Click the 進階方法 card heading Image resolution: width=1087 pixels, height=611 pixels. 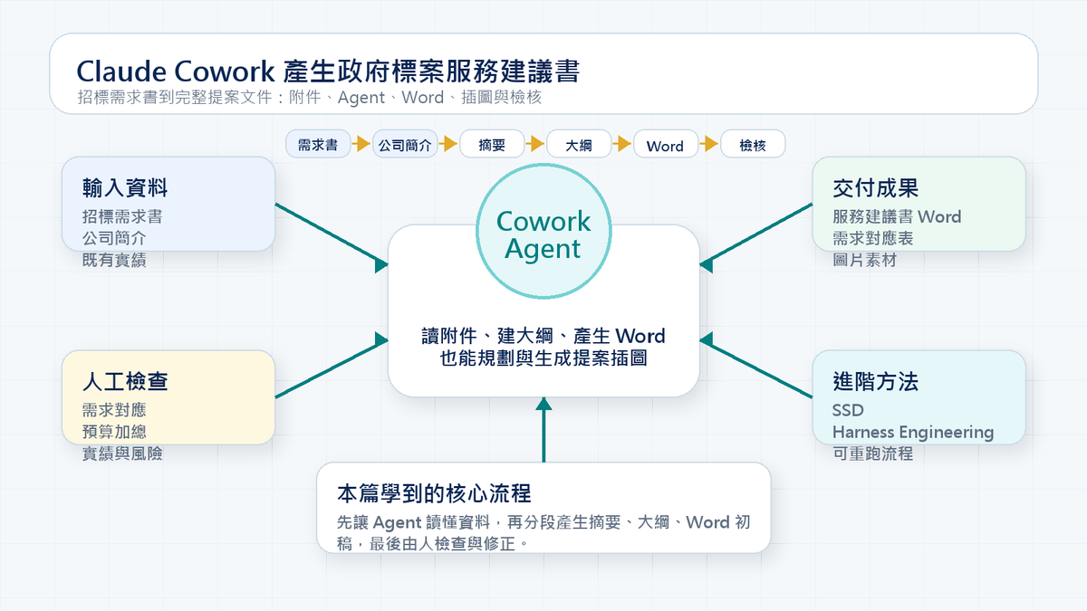click(876, 381)
